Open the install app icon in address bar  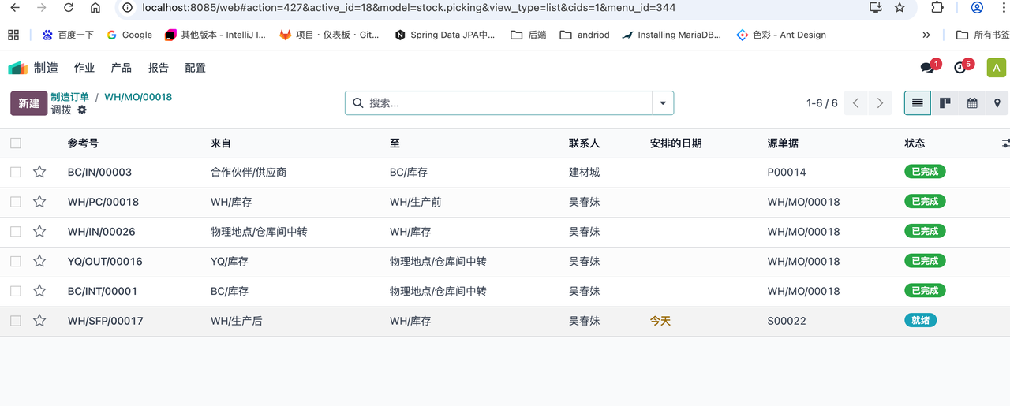pos(875,8)
